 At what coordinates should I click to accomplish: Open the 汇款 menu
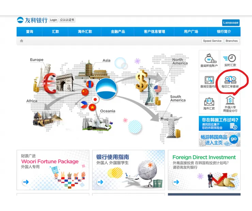coord(55,32)
